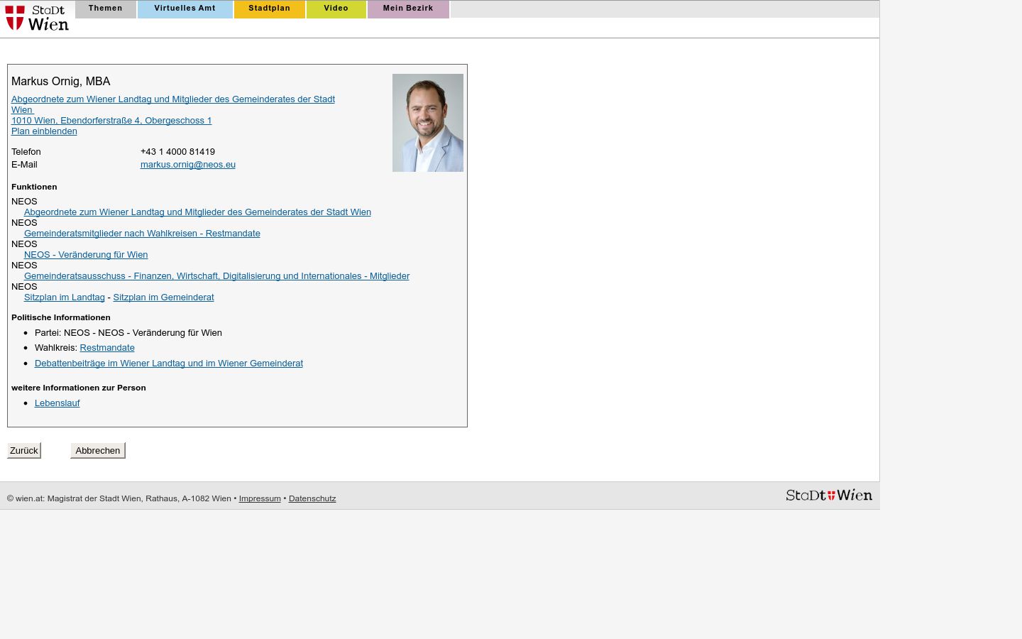Click the Stadt Wien logo at top left
1022x639 pixels.
pyautogui.click(x=37, y=18)
